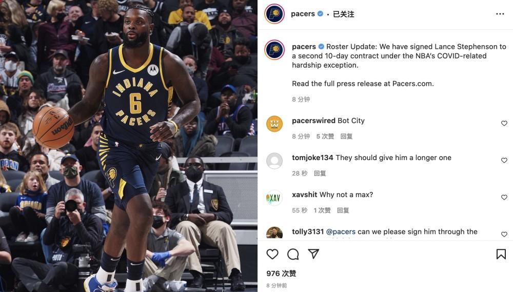Open xavshit's XAV avatar
Image resolution: width=513 pixels, height=292 pixels.
(x=274, y=198)
